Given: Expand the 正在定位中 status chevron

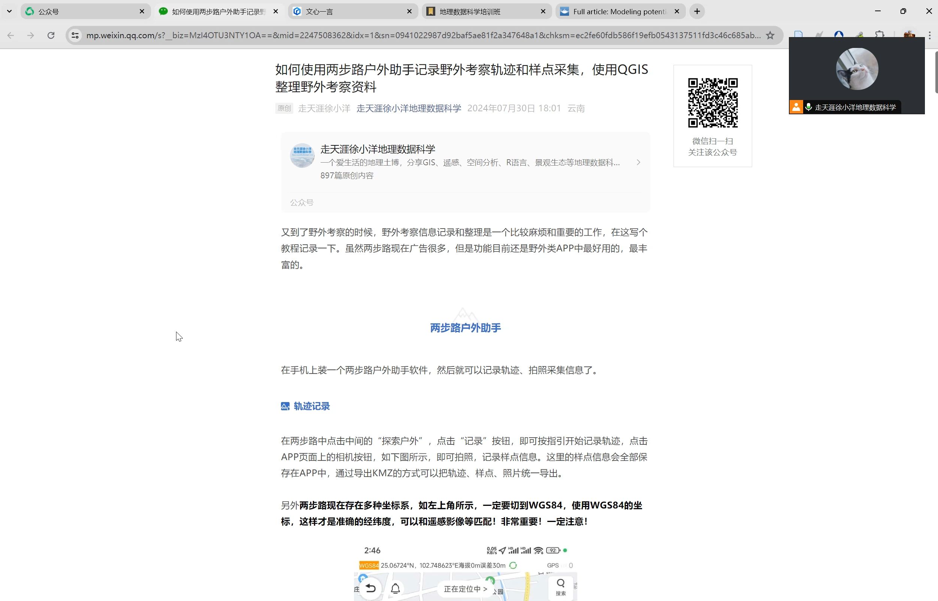Looking at the screenshot, I should (485, 589).
